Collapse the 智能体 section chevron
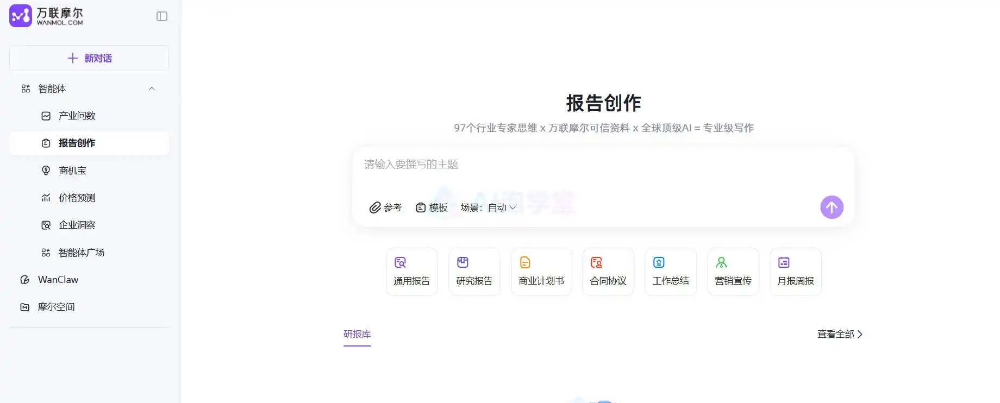This screenshot has width=1000, height=403. click(x=152, y=89)
